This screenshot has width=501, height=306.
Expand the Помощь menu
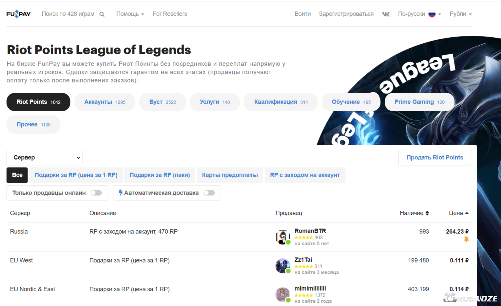coord(130,14)
